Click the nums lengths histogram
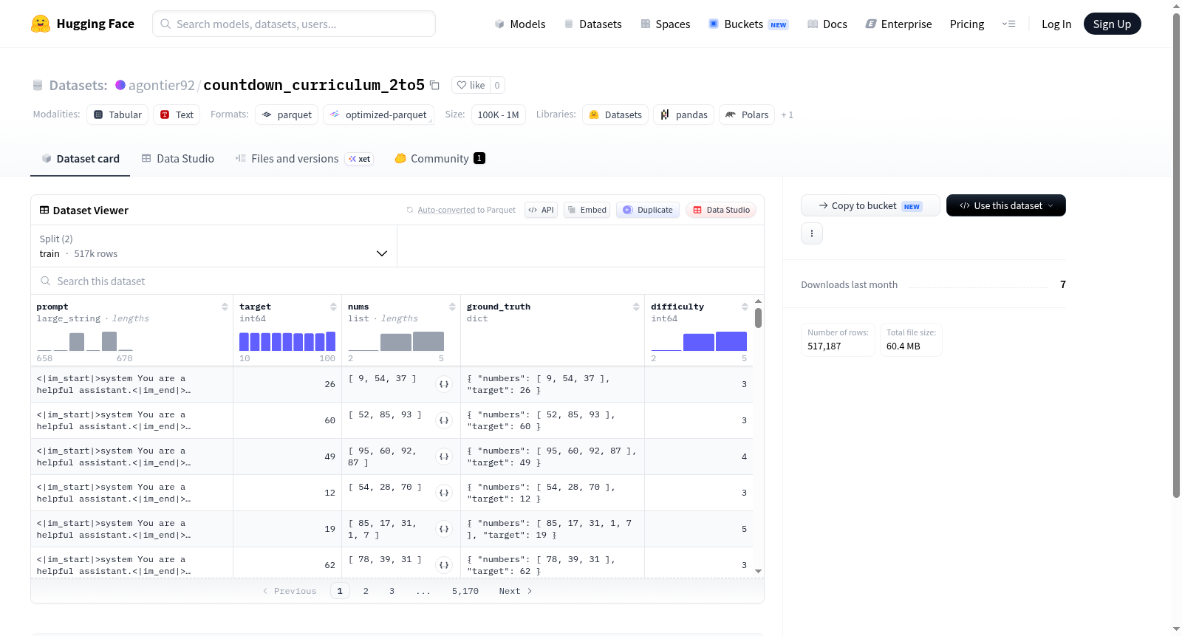Image resolution: width=1182 pixels, height=636 pixels. [396, 341]
